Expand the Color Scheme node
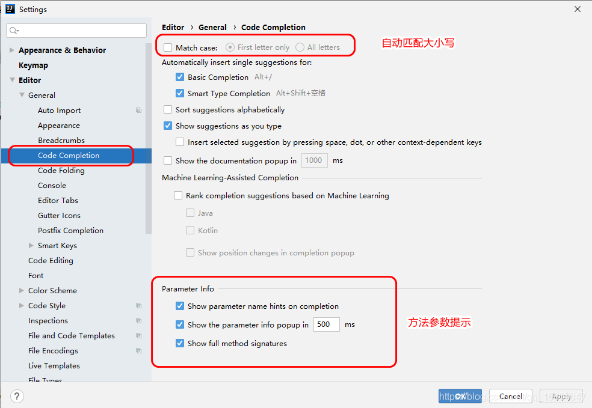Screen dimensions: 592x408 tap(22, 290)
